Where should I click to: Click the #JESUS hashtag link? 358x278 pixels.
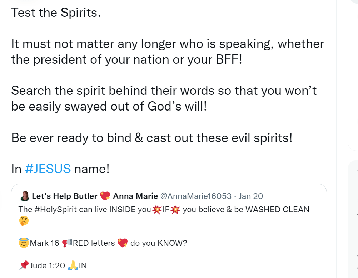[x=48, y=169]
